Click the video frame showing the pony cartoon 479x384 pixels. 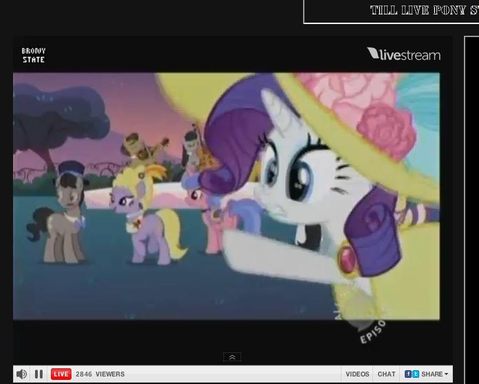pyautogui.click(x=226, y=196)
